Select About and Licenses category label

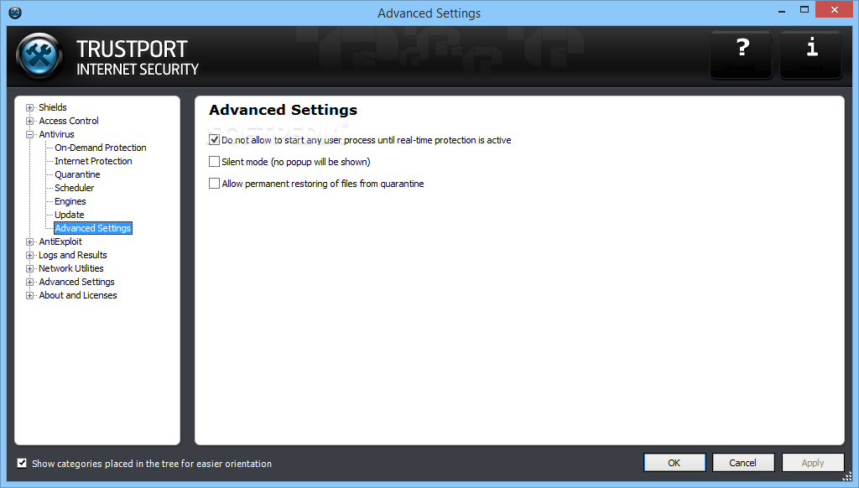tap(78, 295)
